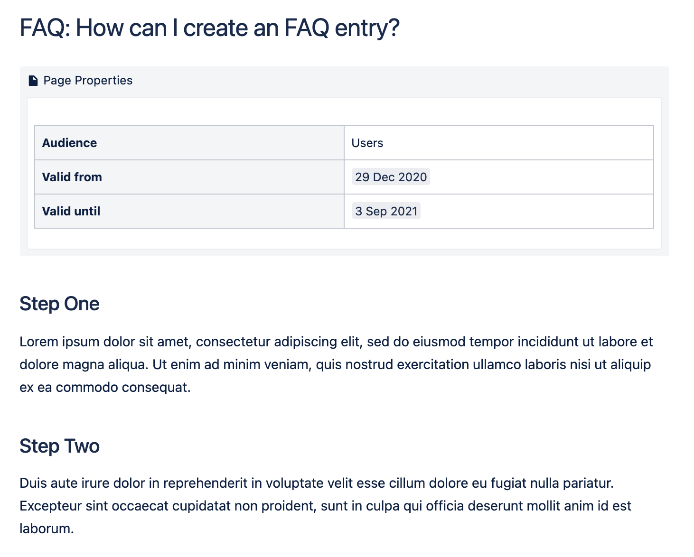Screen dimensions: 694x557
Task: Click the 'Excepteur sint occaecat' line
Action: point(326,506)
